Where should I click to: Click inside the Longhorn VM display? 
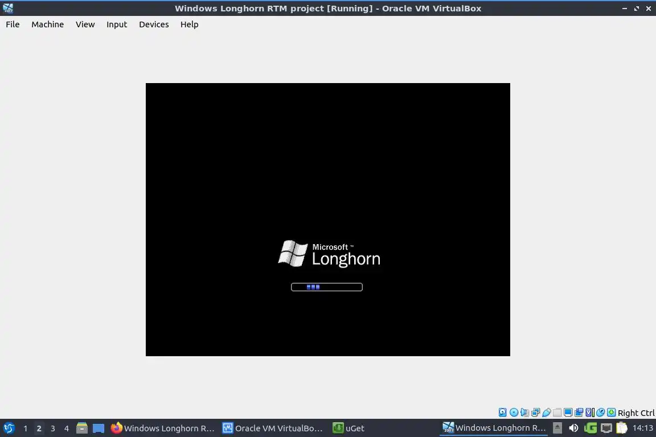tap(327, 219)
